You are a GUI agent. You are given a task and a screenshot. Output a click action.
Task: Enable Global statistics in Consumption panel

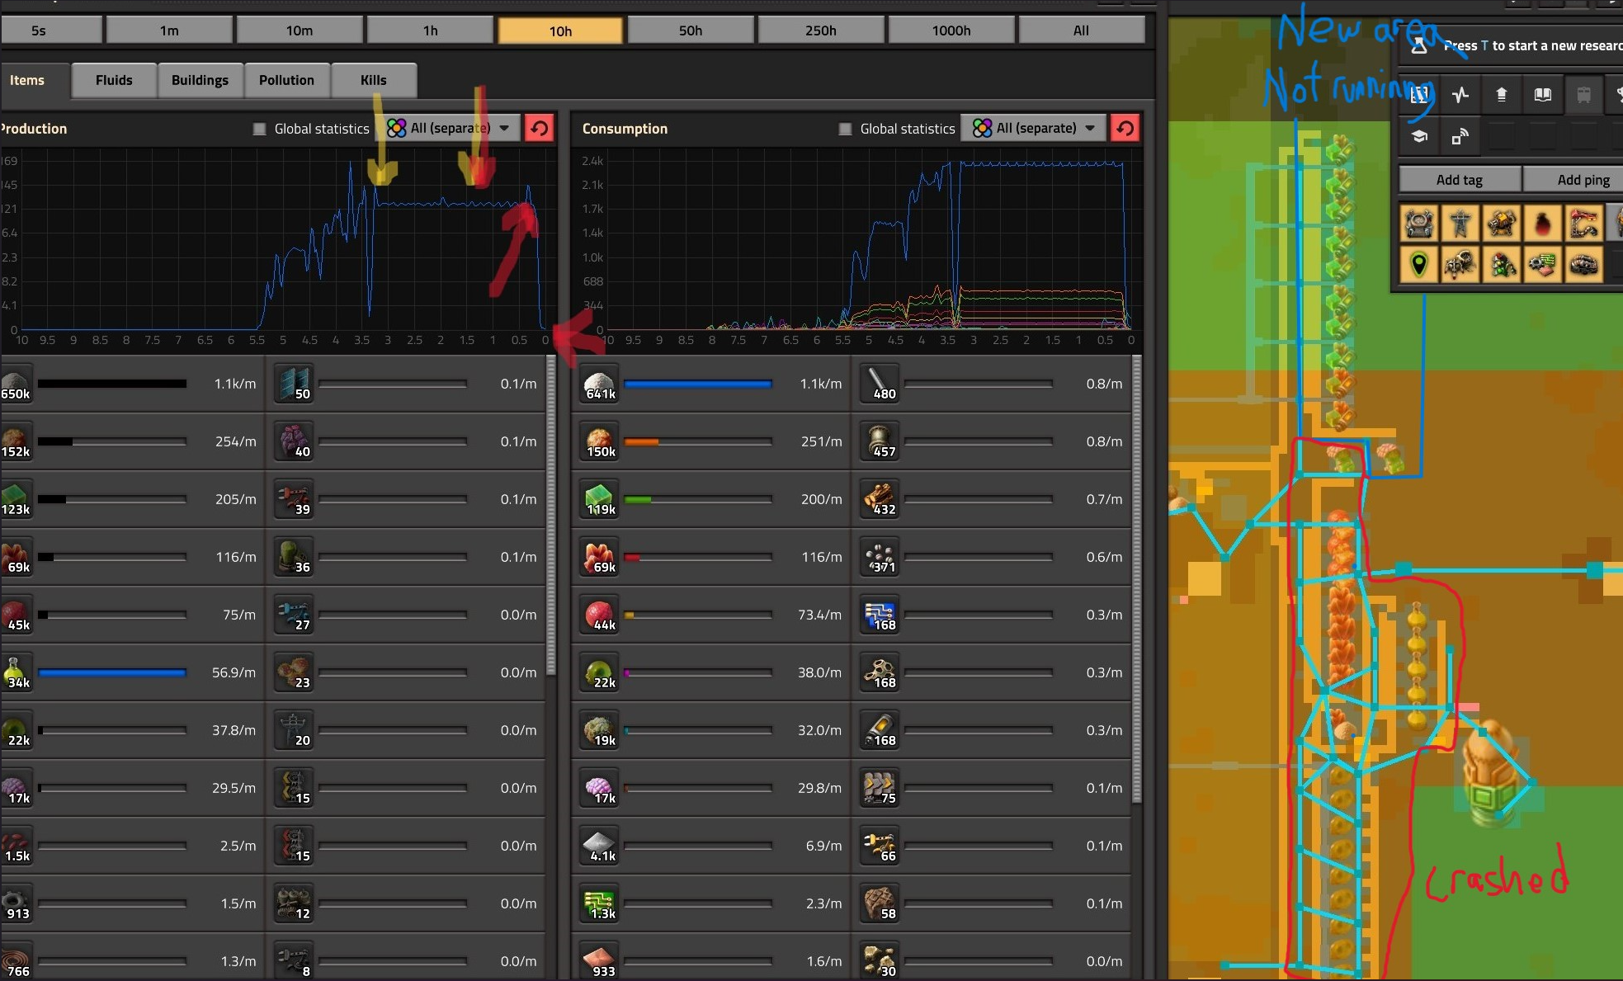coord(845,129)
